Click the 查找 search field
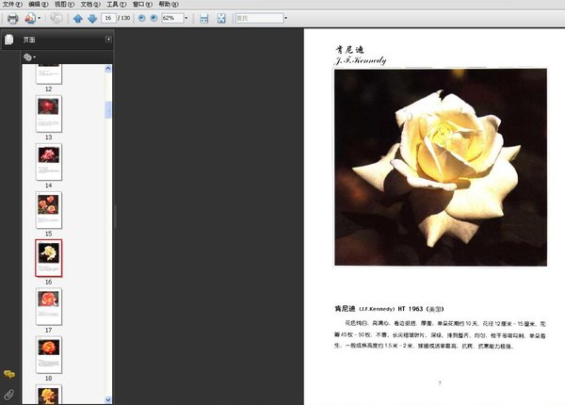This screenshot has width=565, height=405. click(260, 18)
